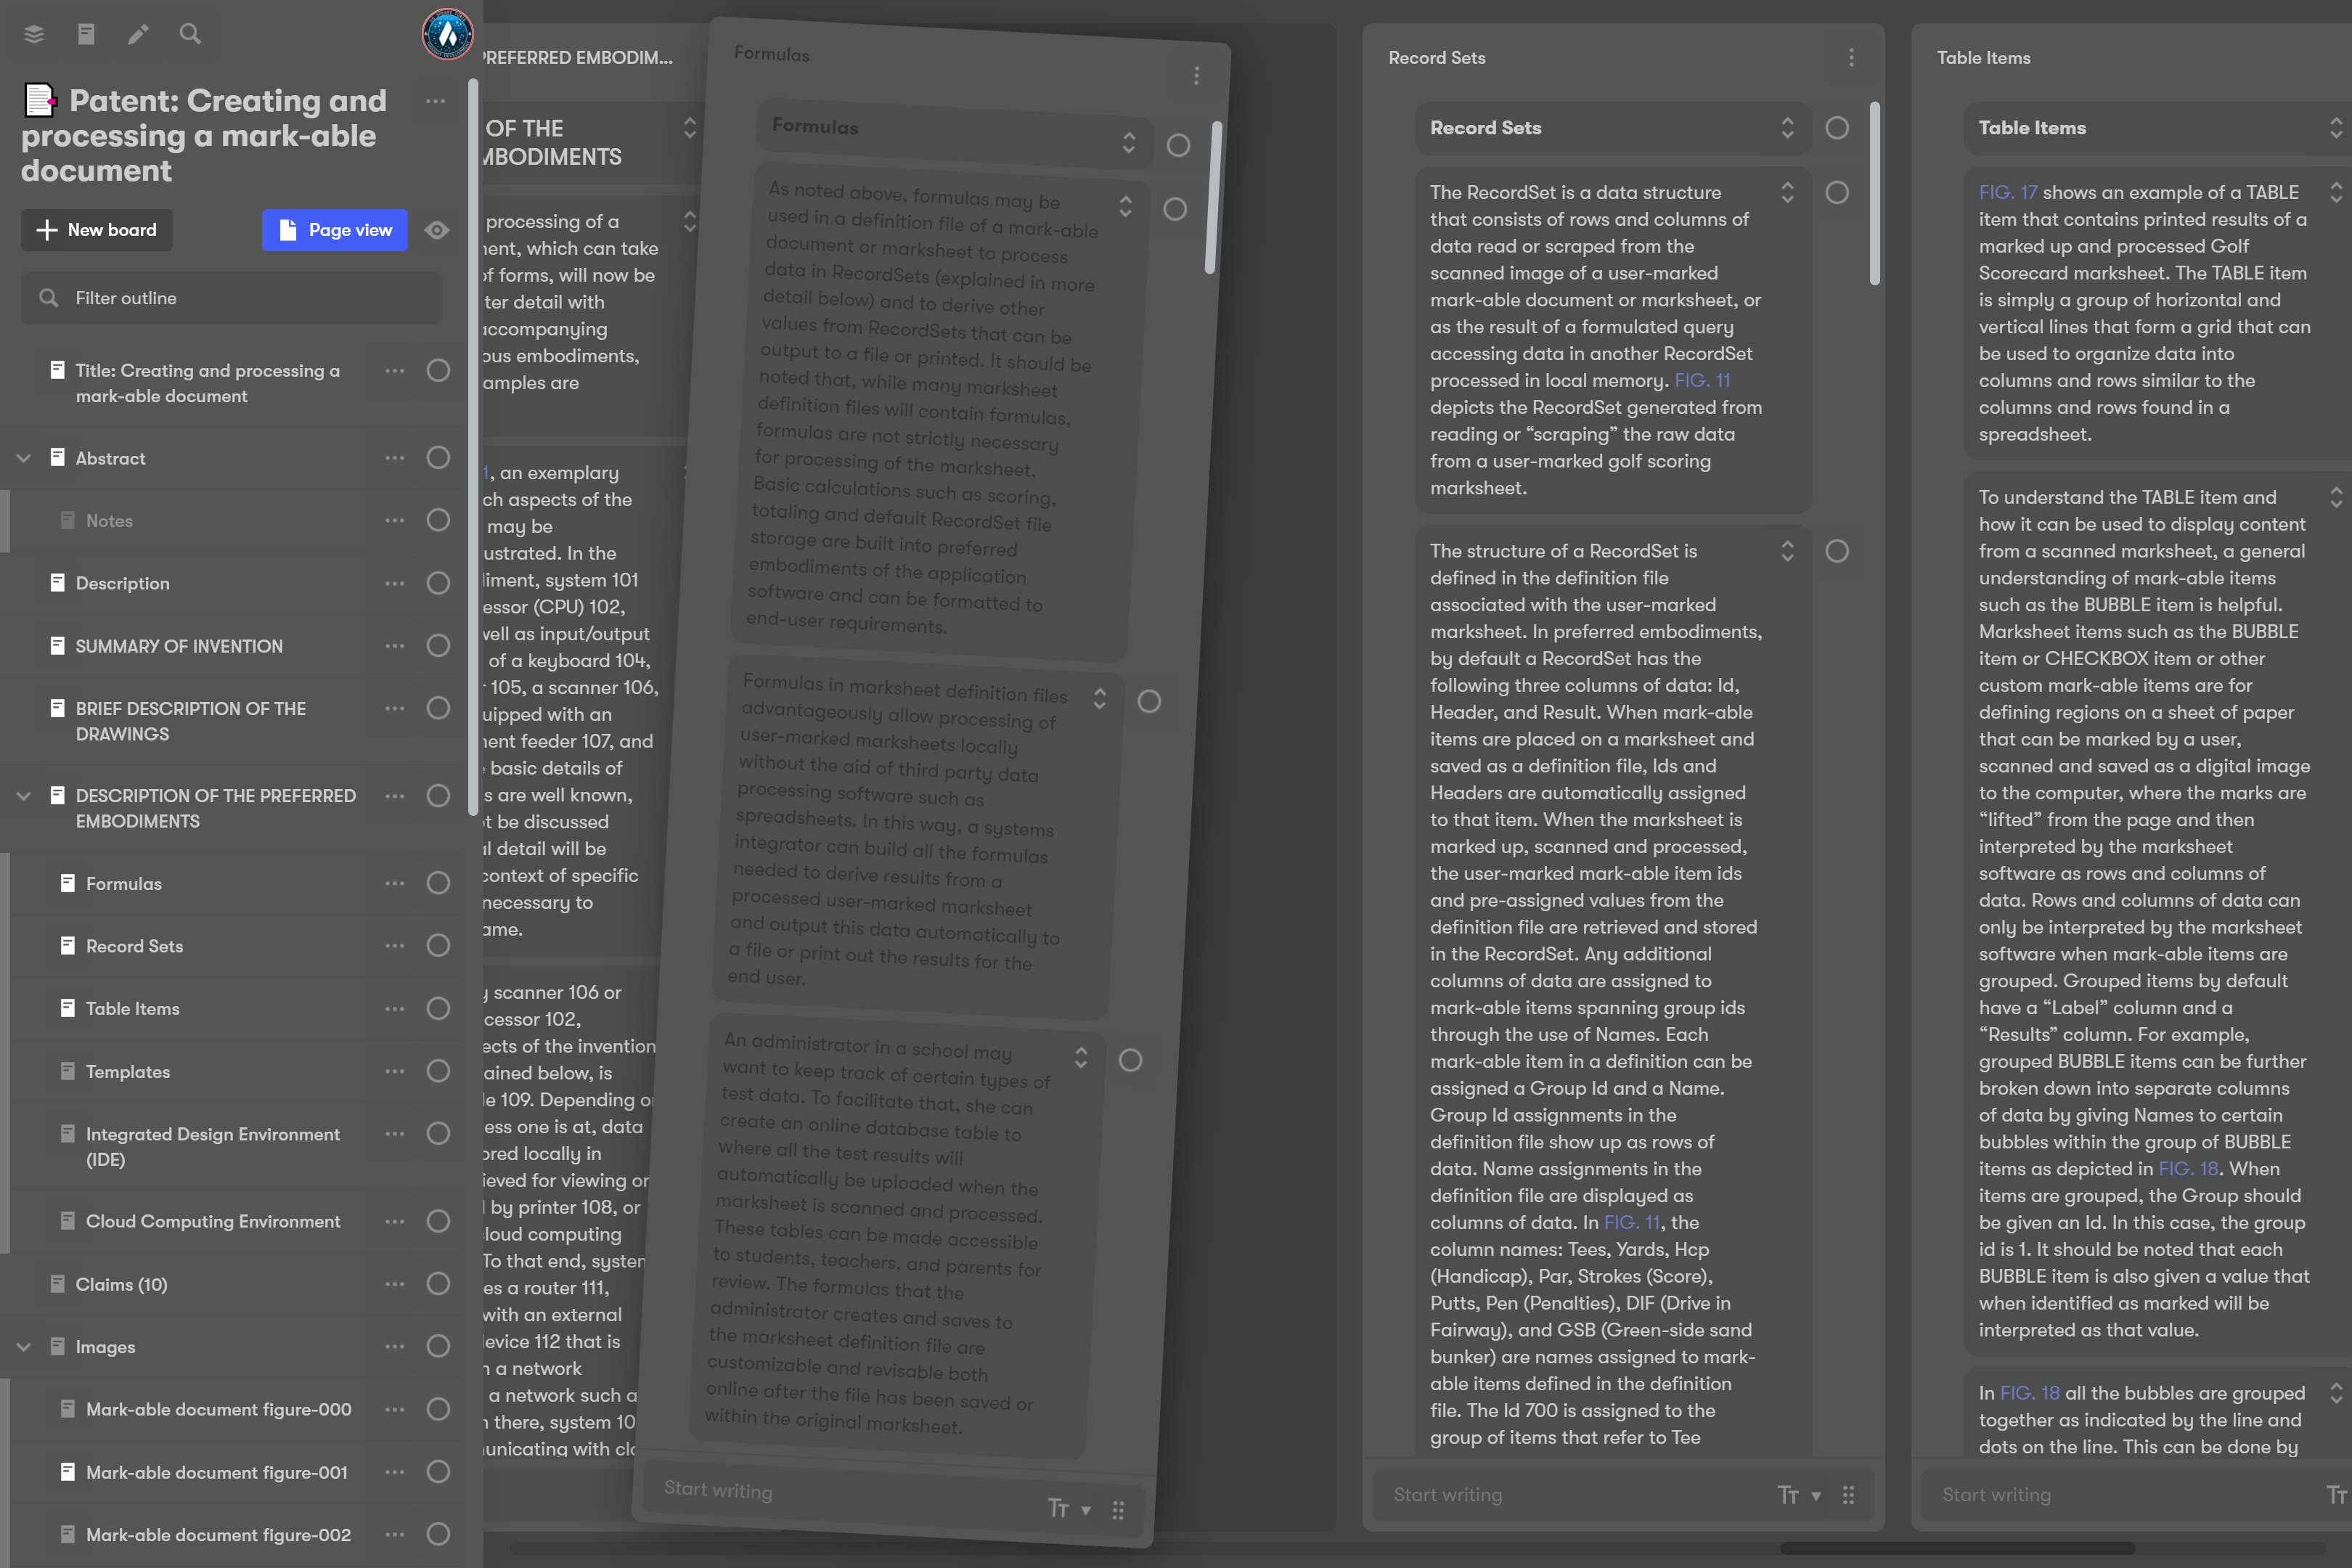
Task: Click the New board button
Action: click(x=97, y=230)
